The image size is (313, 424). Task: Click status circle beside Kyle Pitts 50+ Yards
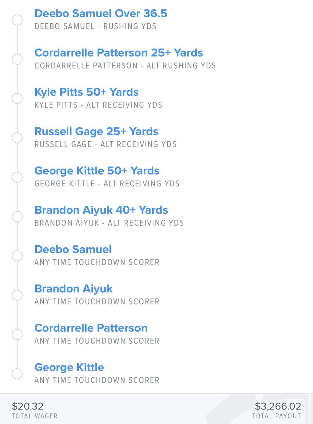pyautogui.click(x=17, y=99)
